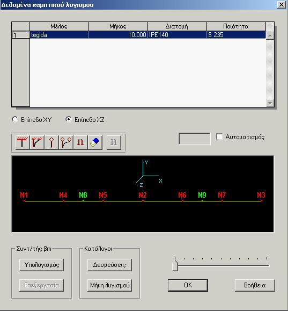
Task: Click the grayed 'n' toolbar icon
Action: pyautogui.click(x=114, y=142)
